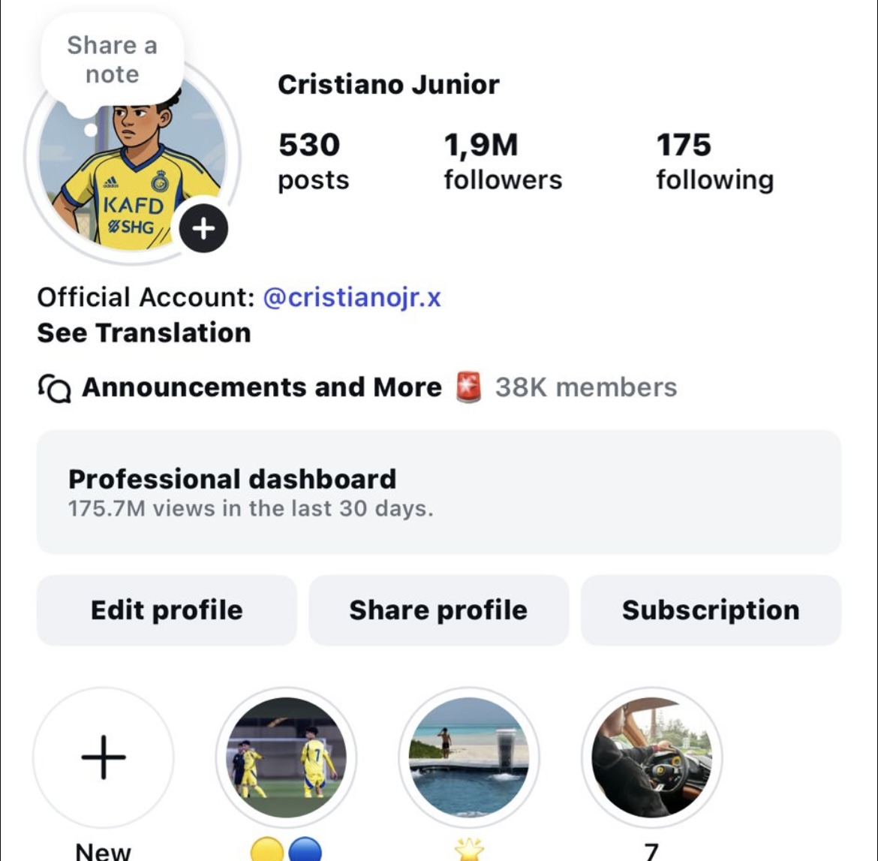Open the 175 following list
Viewport: 878px width, 861px height.
(715, 161)
